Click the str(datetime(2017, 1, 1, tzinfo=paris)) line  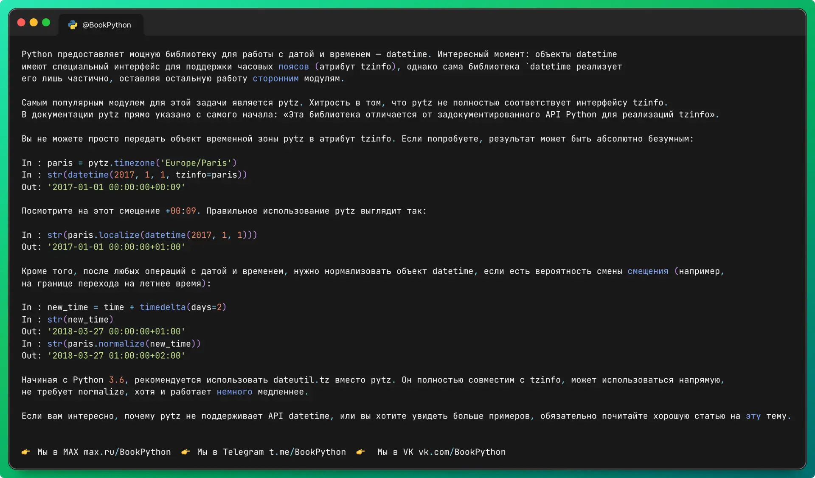tap(135, 175)
